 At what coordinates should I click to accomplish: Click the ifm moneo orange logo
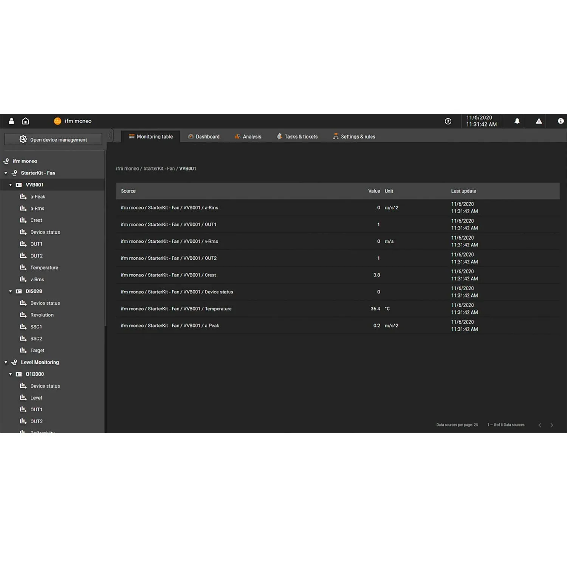click(57, 121)
